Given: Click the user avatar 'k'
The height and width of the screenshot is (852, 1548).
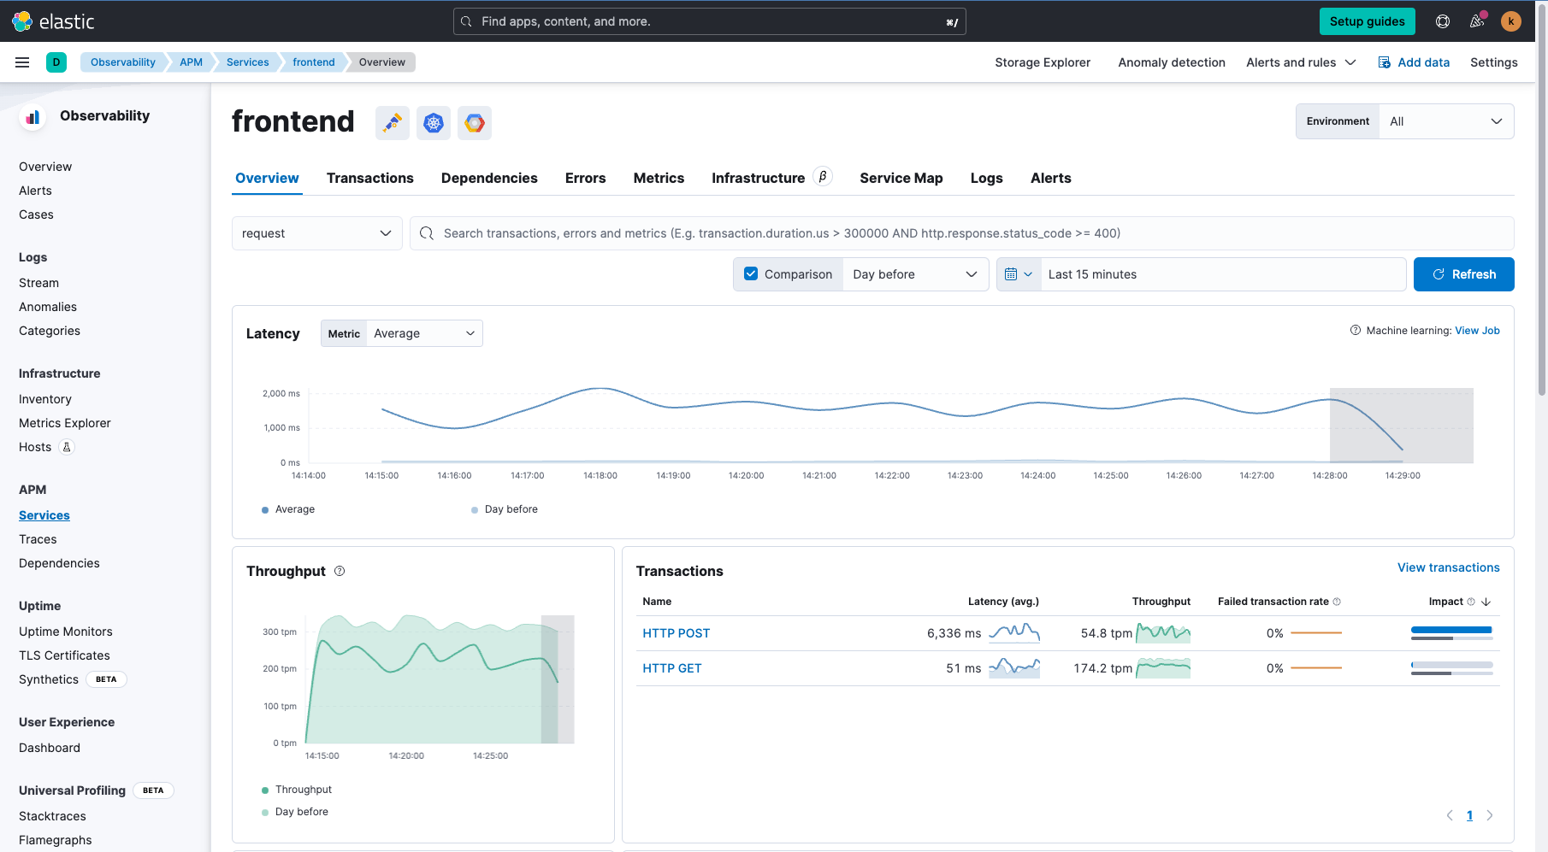Looking at the screenshot, I should coord(1511,21).
